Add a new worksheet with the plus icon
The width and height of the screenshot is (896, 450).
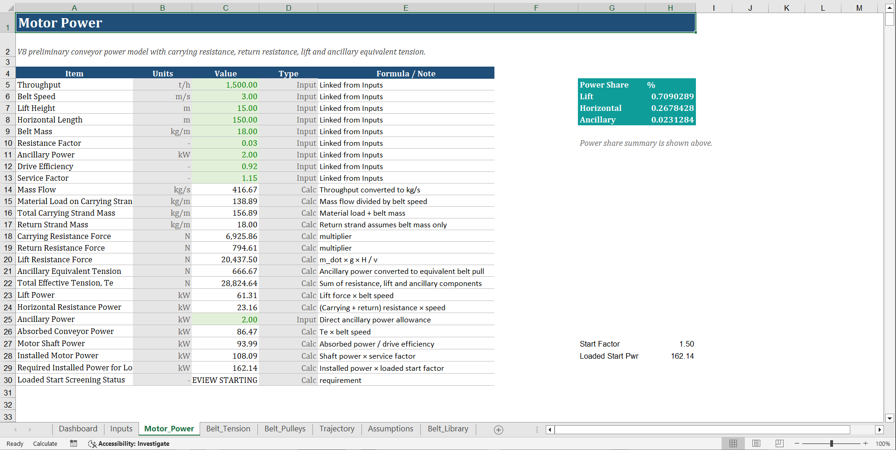499,430
